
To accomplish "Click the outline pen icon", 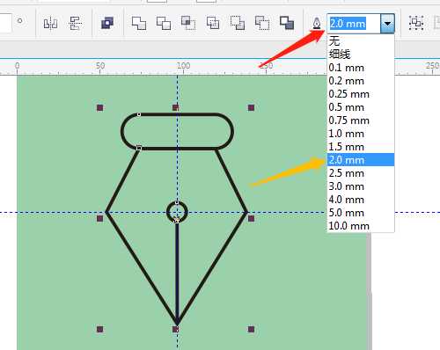I will click(x=317, y=23).
